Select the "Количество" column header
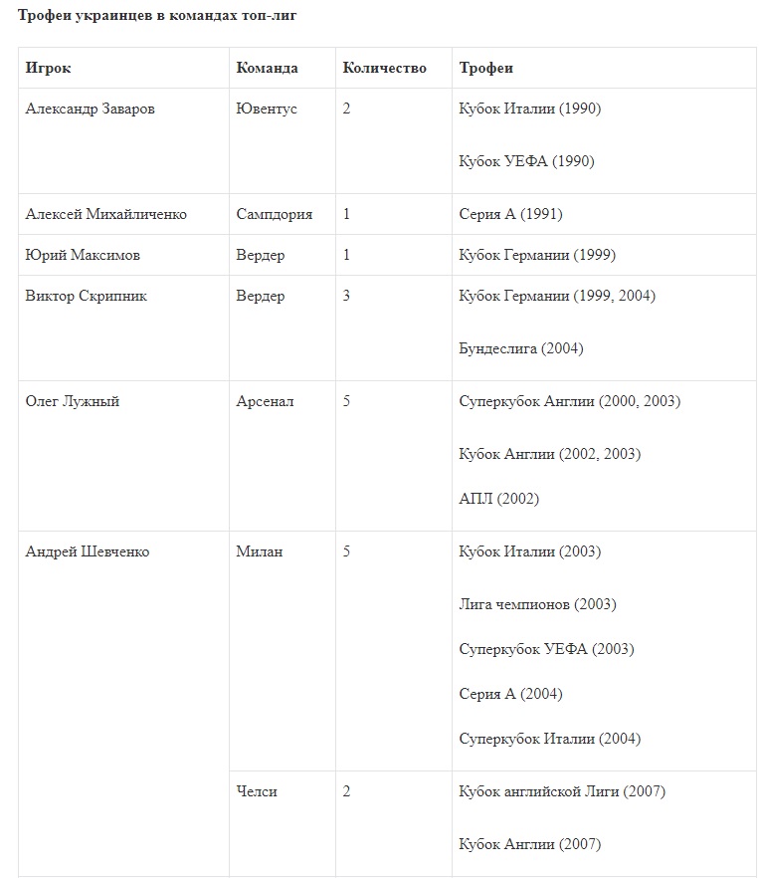Screen dimensions: 759x878 click(x=384, y=68)
